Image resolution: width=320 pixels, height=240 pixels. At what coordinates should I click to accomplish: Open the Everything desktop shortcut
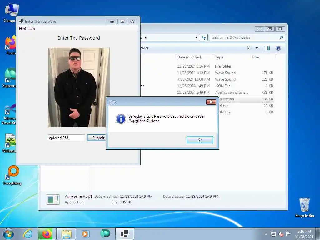coord(12,175)
